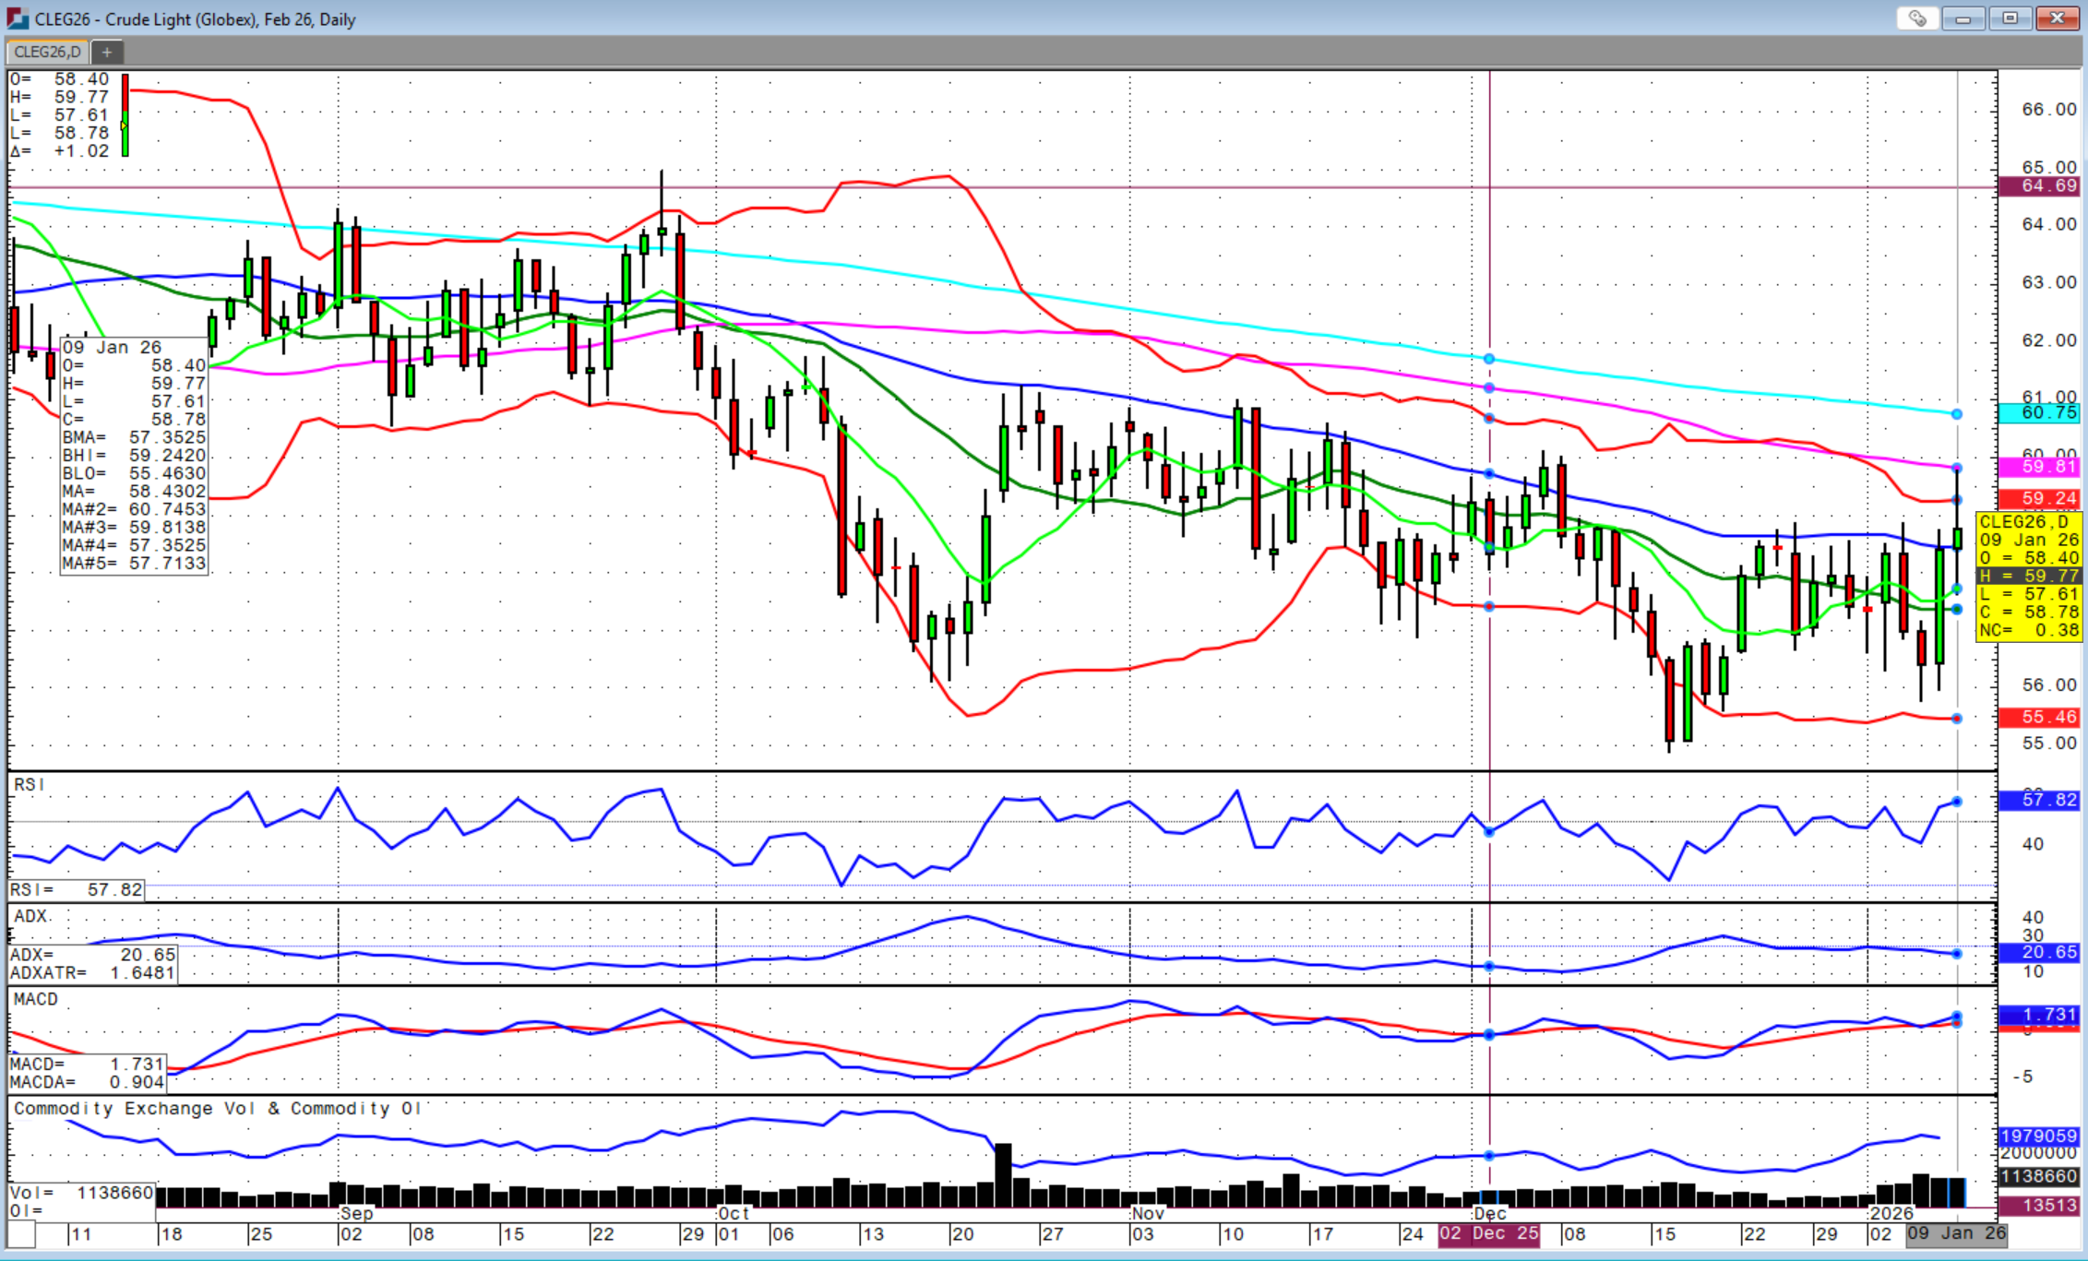Click the CQG app icon in title bar
This screenshot has width=2088, height=1261.
click(x=18, y=18)
